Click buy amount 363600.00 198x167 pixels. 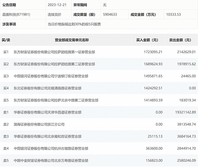(x=154, y=148)
